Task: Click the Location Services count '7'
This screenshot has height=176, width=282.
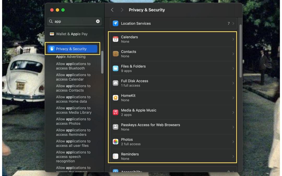Action: pyautogui.click(x=228, y=23)
